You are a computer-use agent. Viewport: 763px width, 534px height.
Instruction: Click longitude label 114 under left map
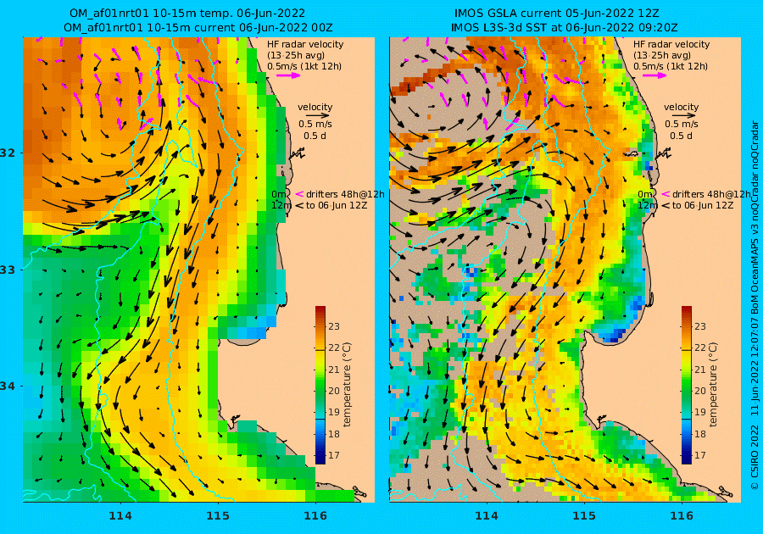coord(120,515)
